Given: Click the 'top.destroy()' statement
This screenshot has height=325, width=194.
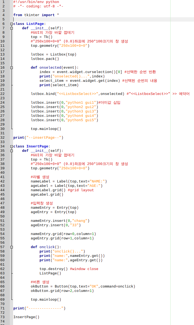Looking at the screenshot, I should coord(54,269).
